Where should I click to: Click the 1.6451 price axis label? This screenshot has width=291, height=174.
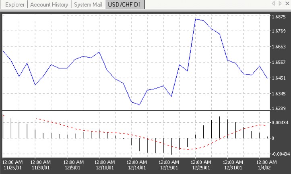tap(279, 78)
